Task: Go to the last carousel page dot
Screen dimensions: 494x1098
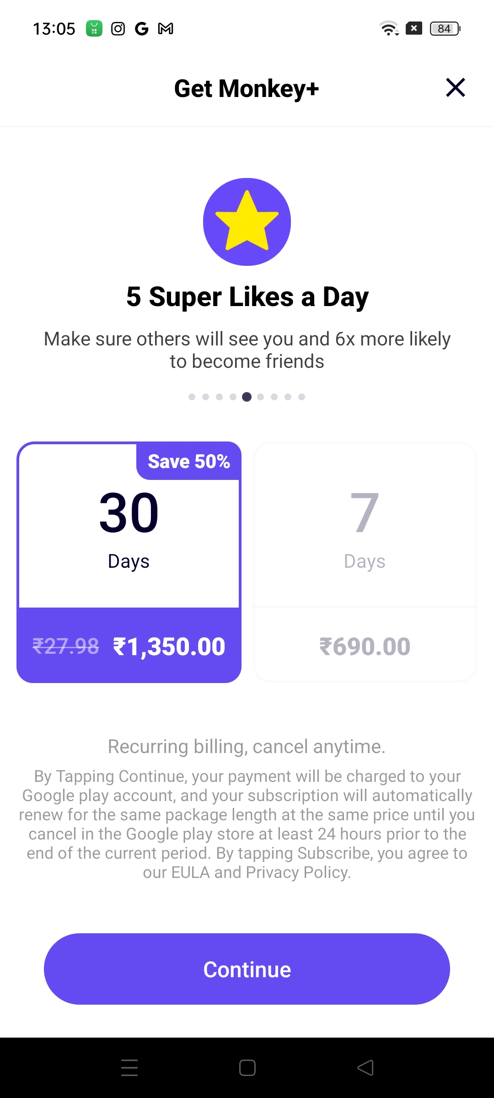Action: tap(302, 397)
